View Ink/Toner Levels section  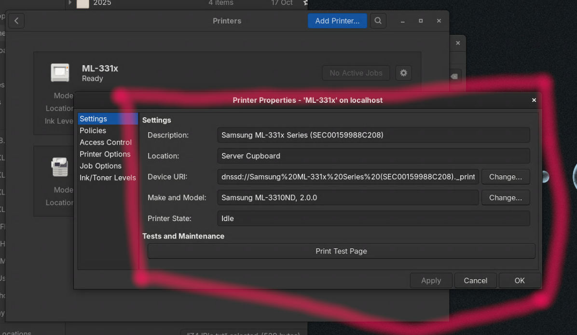point(108,178)
